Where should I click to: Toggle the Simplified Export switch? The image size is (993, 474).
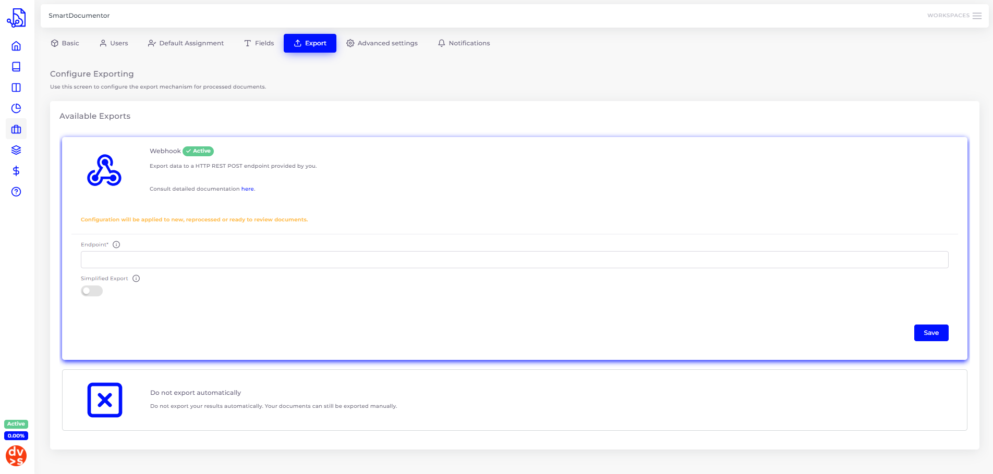coord(92,291)
